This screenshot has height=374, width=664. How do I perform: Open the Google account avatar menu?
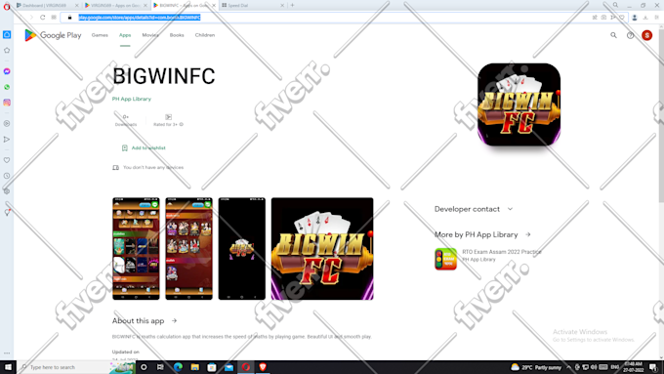pyautogui.click(x=646, y=35)
